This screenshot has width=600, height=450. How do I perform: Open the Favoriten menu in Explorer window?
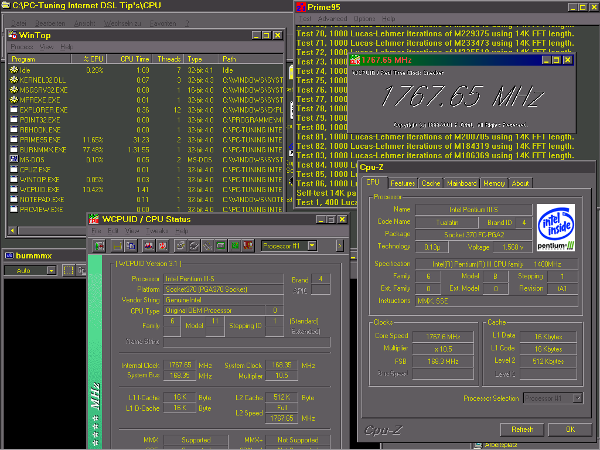pos(163,23)
